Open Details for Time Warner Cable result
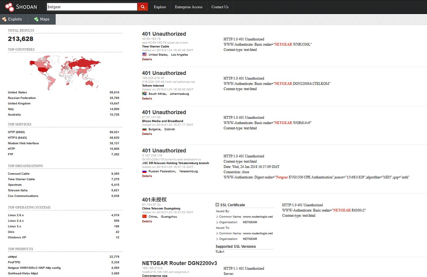Viewport: 427px width, 277px height. tap(147, 59)
